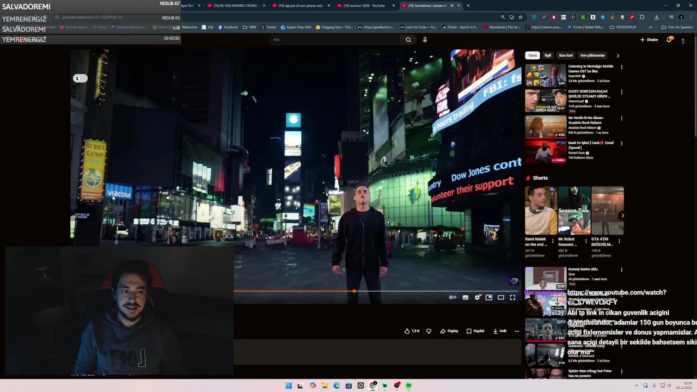Mute the audio indicator on active tab

451,5
